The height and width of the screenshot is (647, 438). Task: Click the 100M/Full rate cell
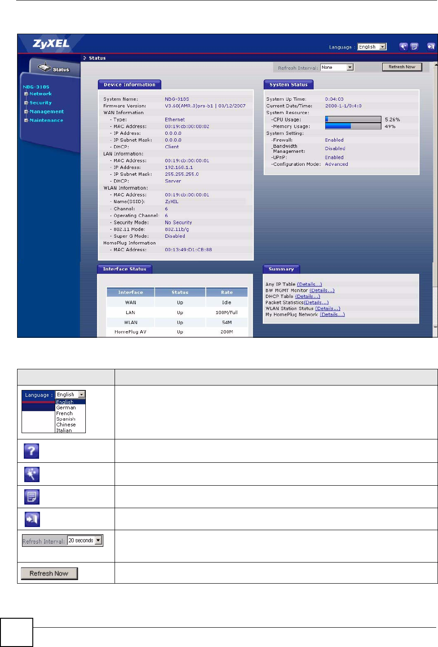tap(227, 313)
